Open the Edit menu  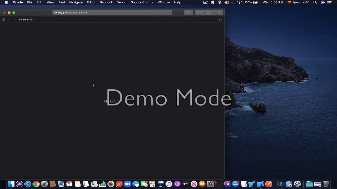(x=39, y=2)
